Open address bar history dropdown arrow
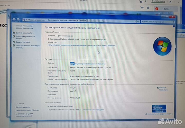 pos(135,22)
